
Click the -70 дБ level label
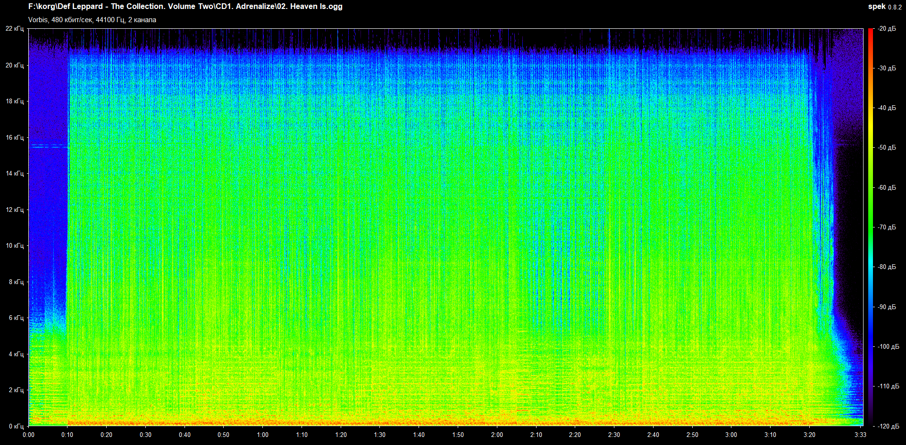[x=887, y=227]
